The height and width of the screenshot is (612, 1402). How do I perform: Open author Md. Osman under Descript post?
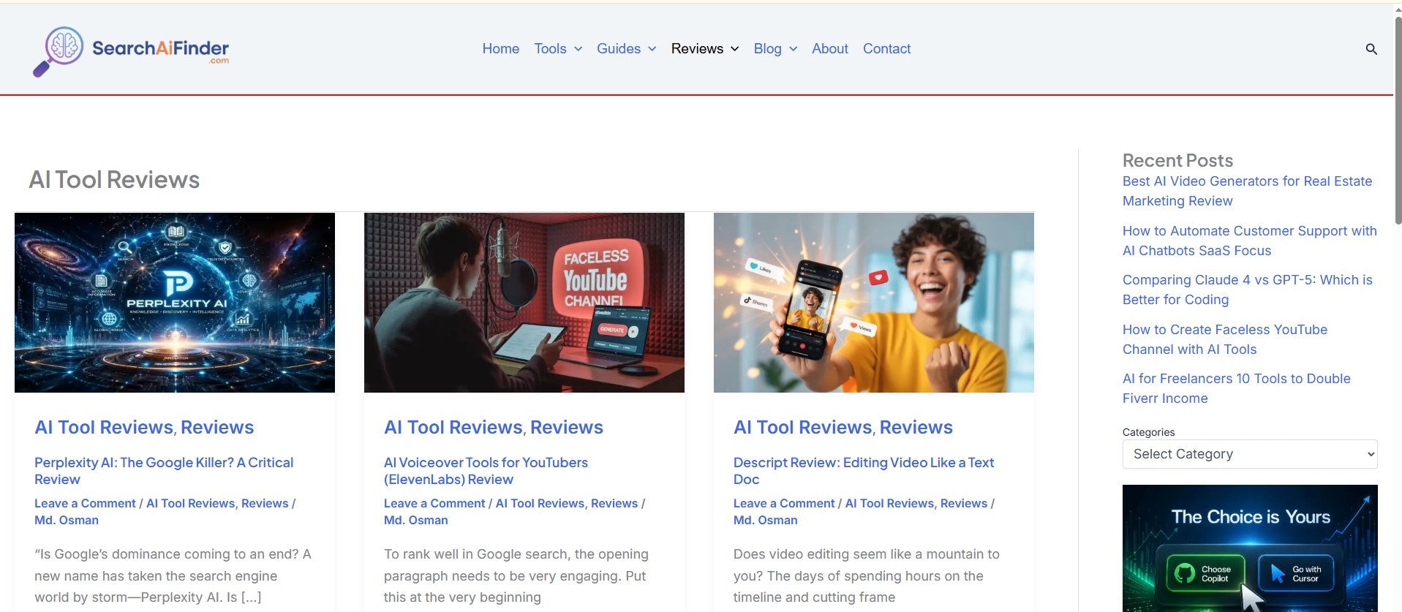pyautogui.click(x=766, y=520)
